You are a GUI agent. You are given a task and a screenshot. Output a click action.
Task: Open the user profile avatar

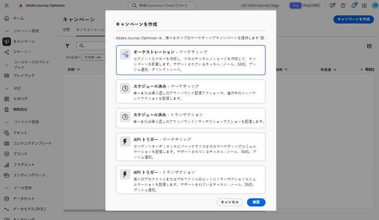tap(375, 6)
